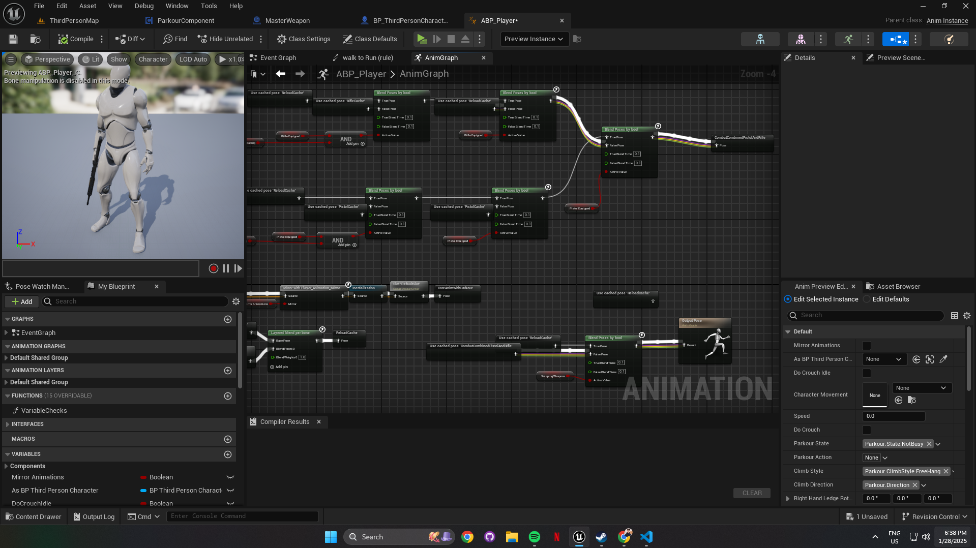
Task: Navigate back in the graph history
Action: point(280,74)
